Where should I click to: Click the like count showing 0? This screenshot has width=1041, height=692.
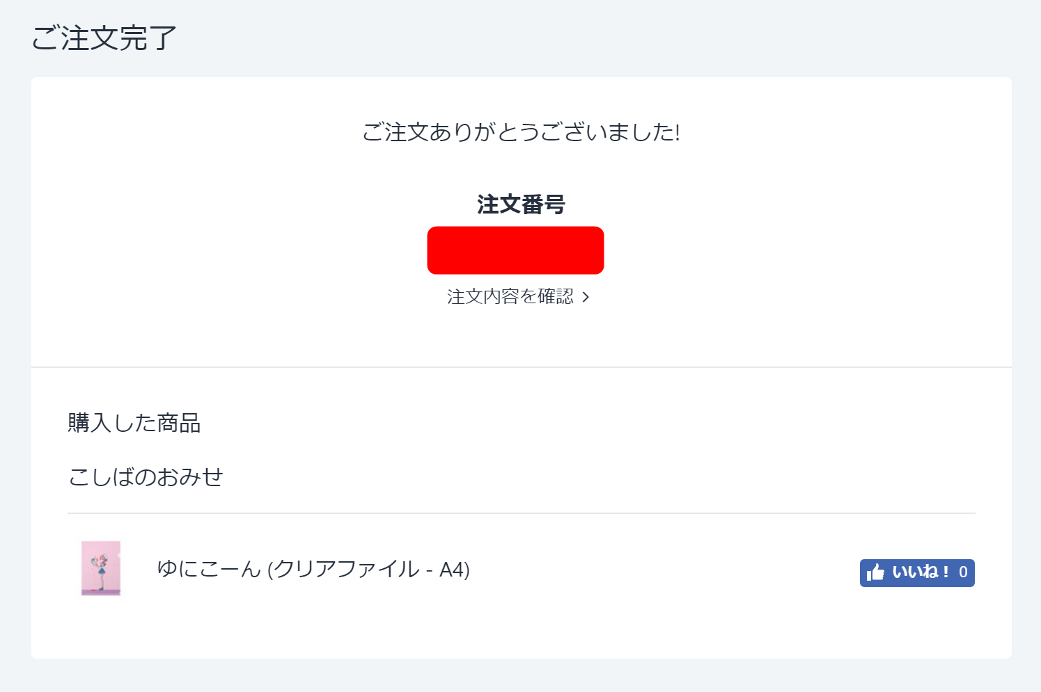tap(963, 572)
